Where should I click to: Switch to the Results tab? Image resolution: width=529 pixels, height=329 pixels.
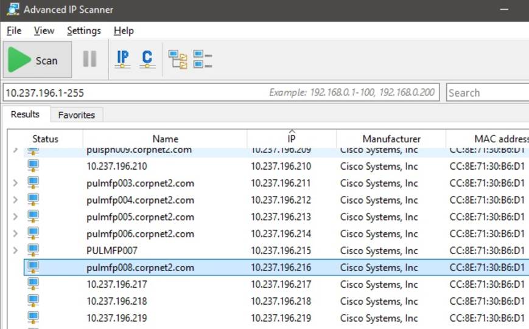click(26, 114)
